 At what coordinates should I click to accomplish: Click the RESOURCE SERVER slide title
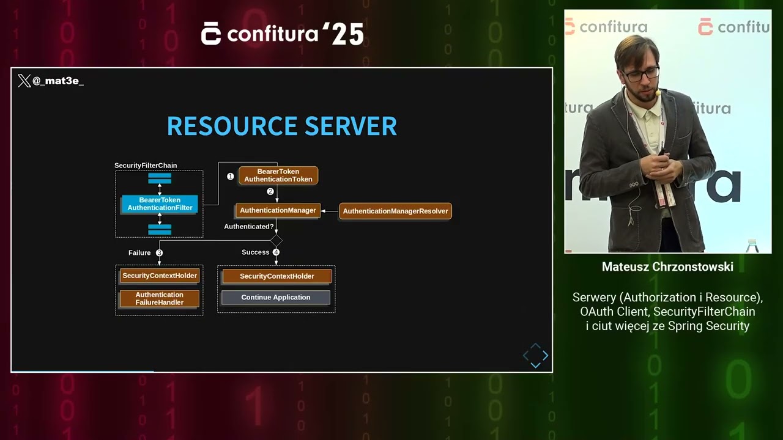[x=282, y=126]
